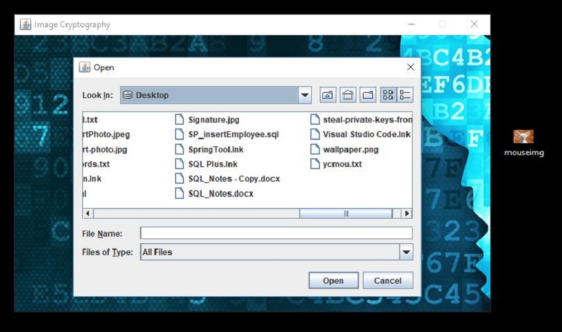Select the rds.txt file
The height and width of the screenshot is (332, 562).
point(96,164)
